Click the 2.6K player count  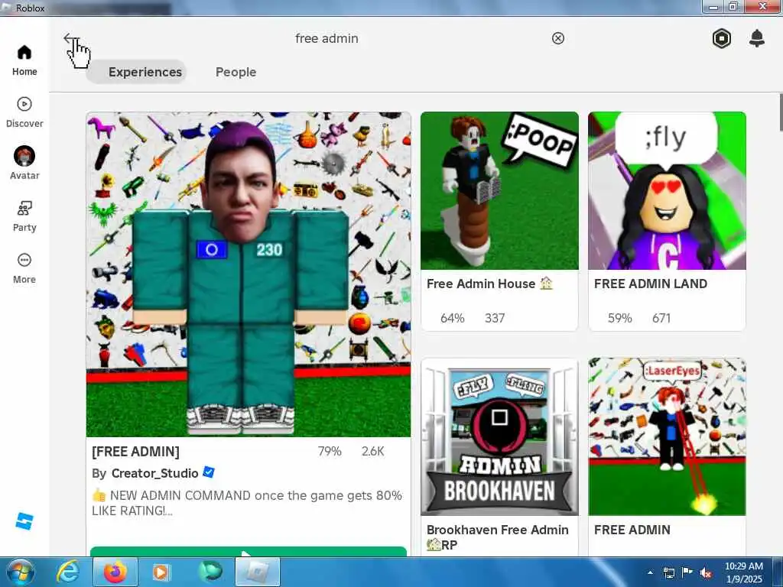click(372, 451)
